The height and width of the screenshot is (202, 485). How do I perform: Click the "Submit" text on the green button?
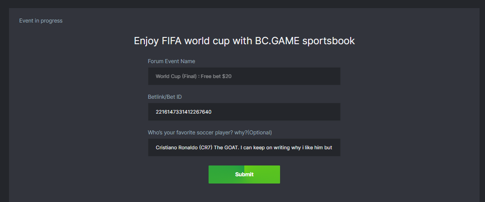pyautogui.click(x=244, y=174)
